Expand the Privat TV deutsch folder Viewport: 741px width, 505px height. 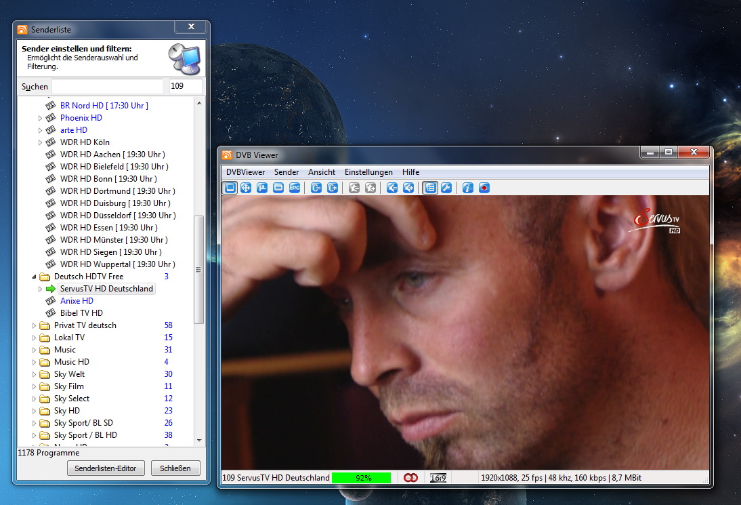(x=34, y=325)
